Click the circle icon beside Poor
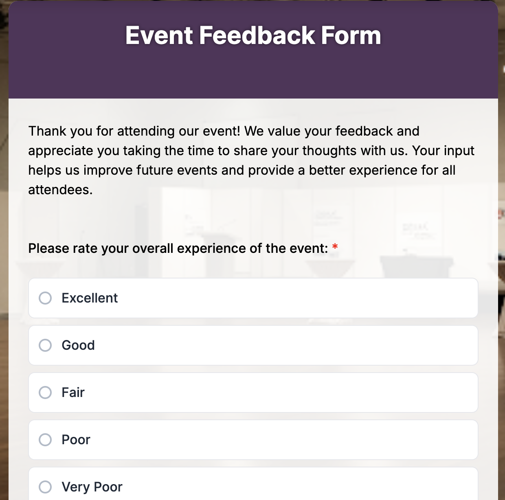The height and width of the screenshot is (500, 505). [x=46, y=440]
